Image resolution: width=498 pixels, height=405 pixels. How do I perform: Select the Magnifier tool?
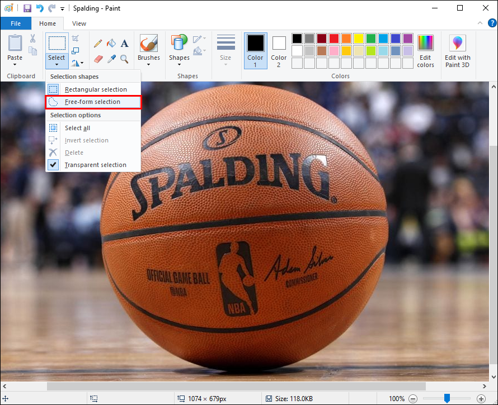[x=124, y=59]
